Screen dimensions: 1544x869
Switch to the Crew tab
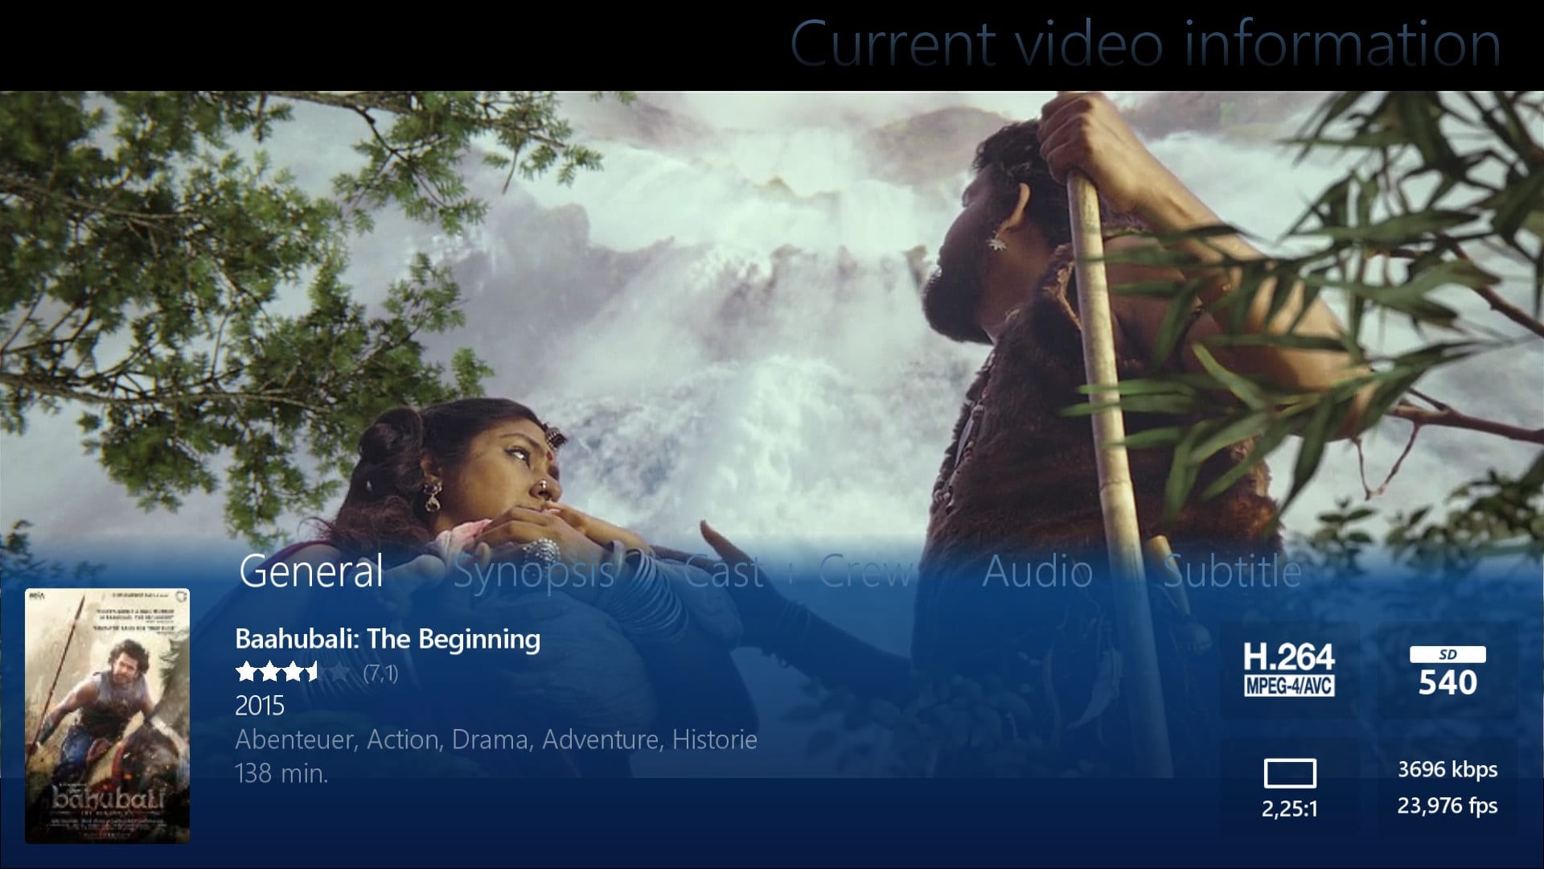click(866, 572)
